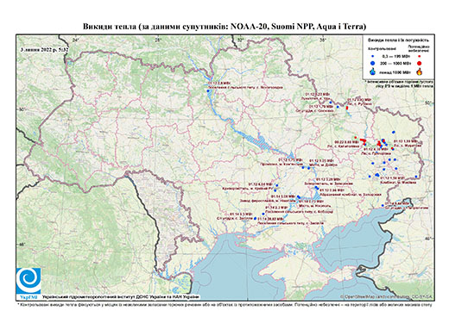Select the large blue circle legend symbol

pos(373,63)
